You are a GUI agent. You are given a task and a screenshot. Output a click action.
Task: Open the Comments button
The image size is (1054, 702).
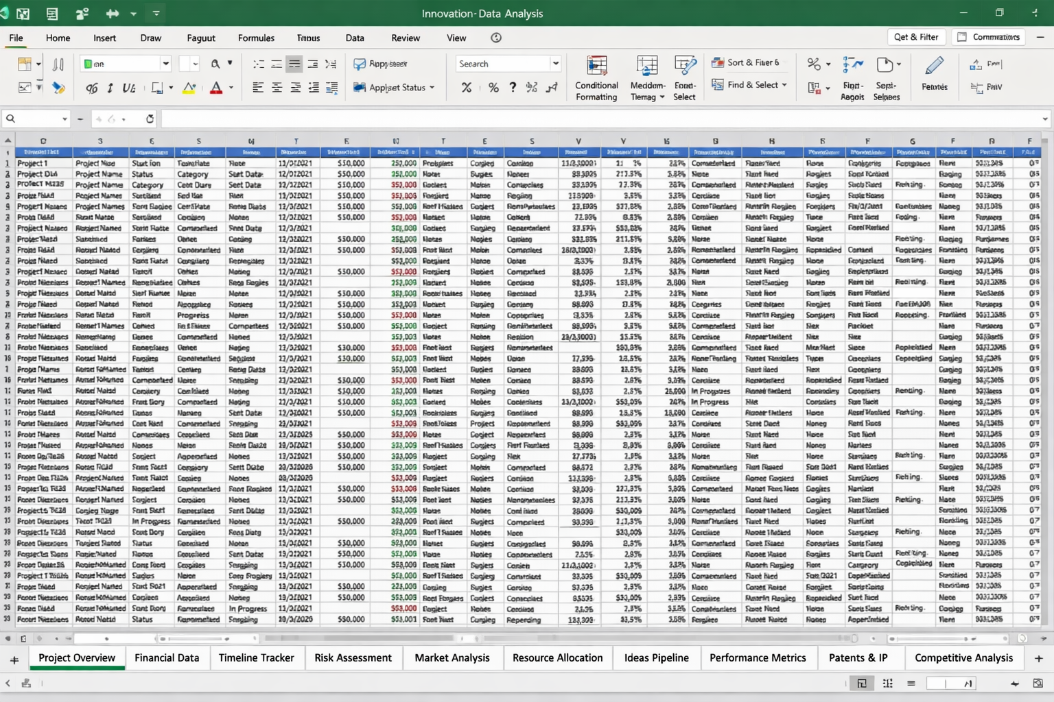point(989,37)
